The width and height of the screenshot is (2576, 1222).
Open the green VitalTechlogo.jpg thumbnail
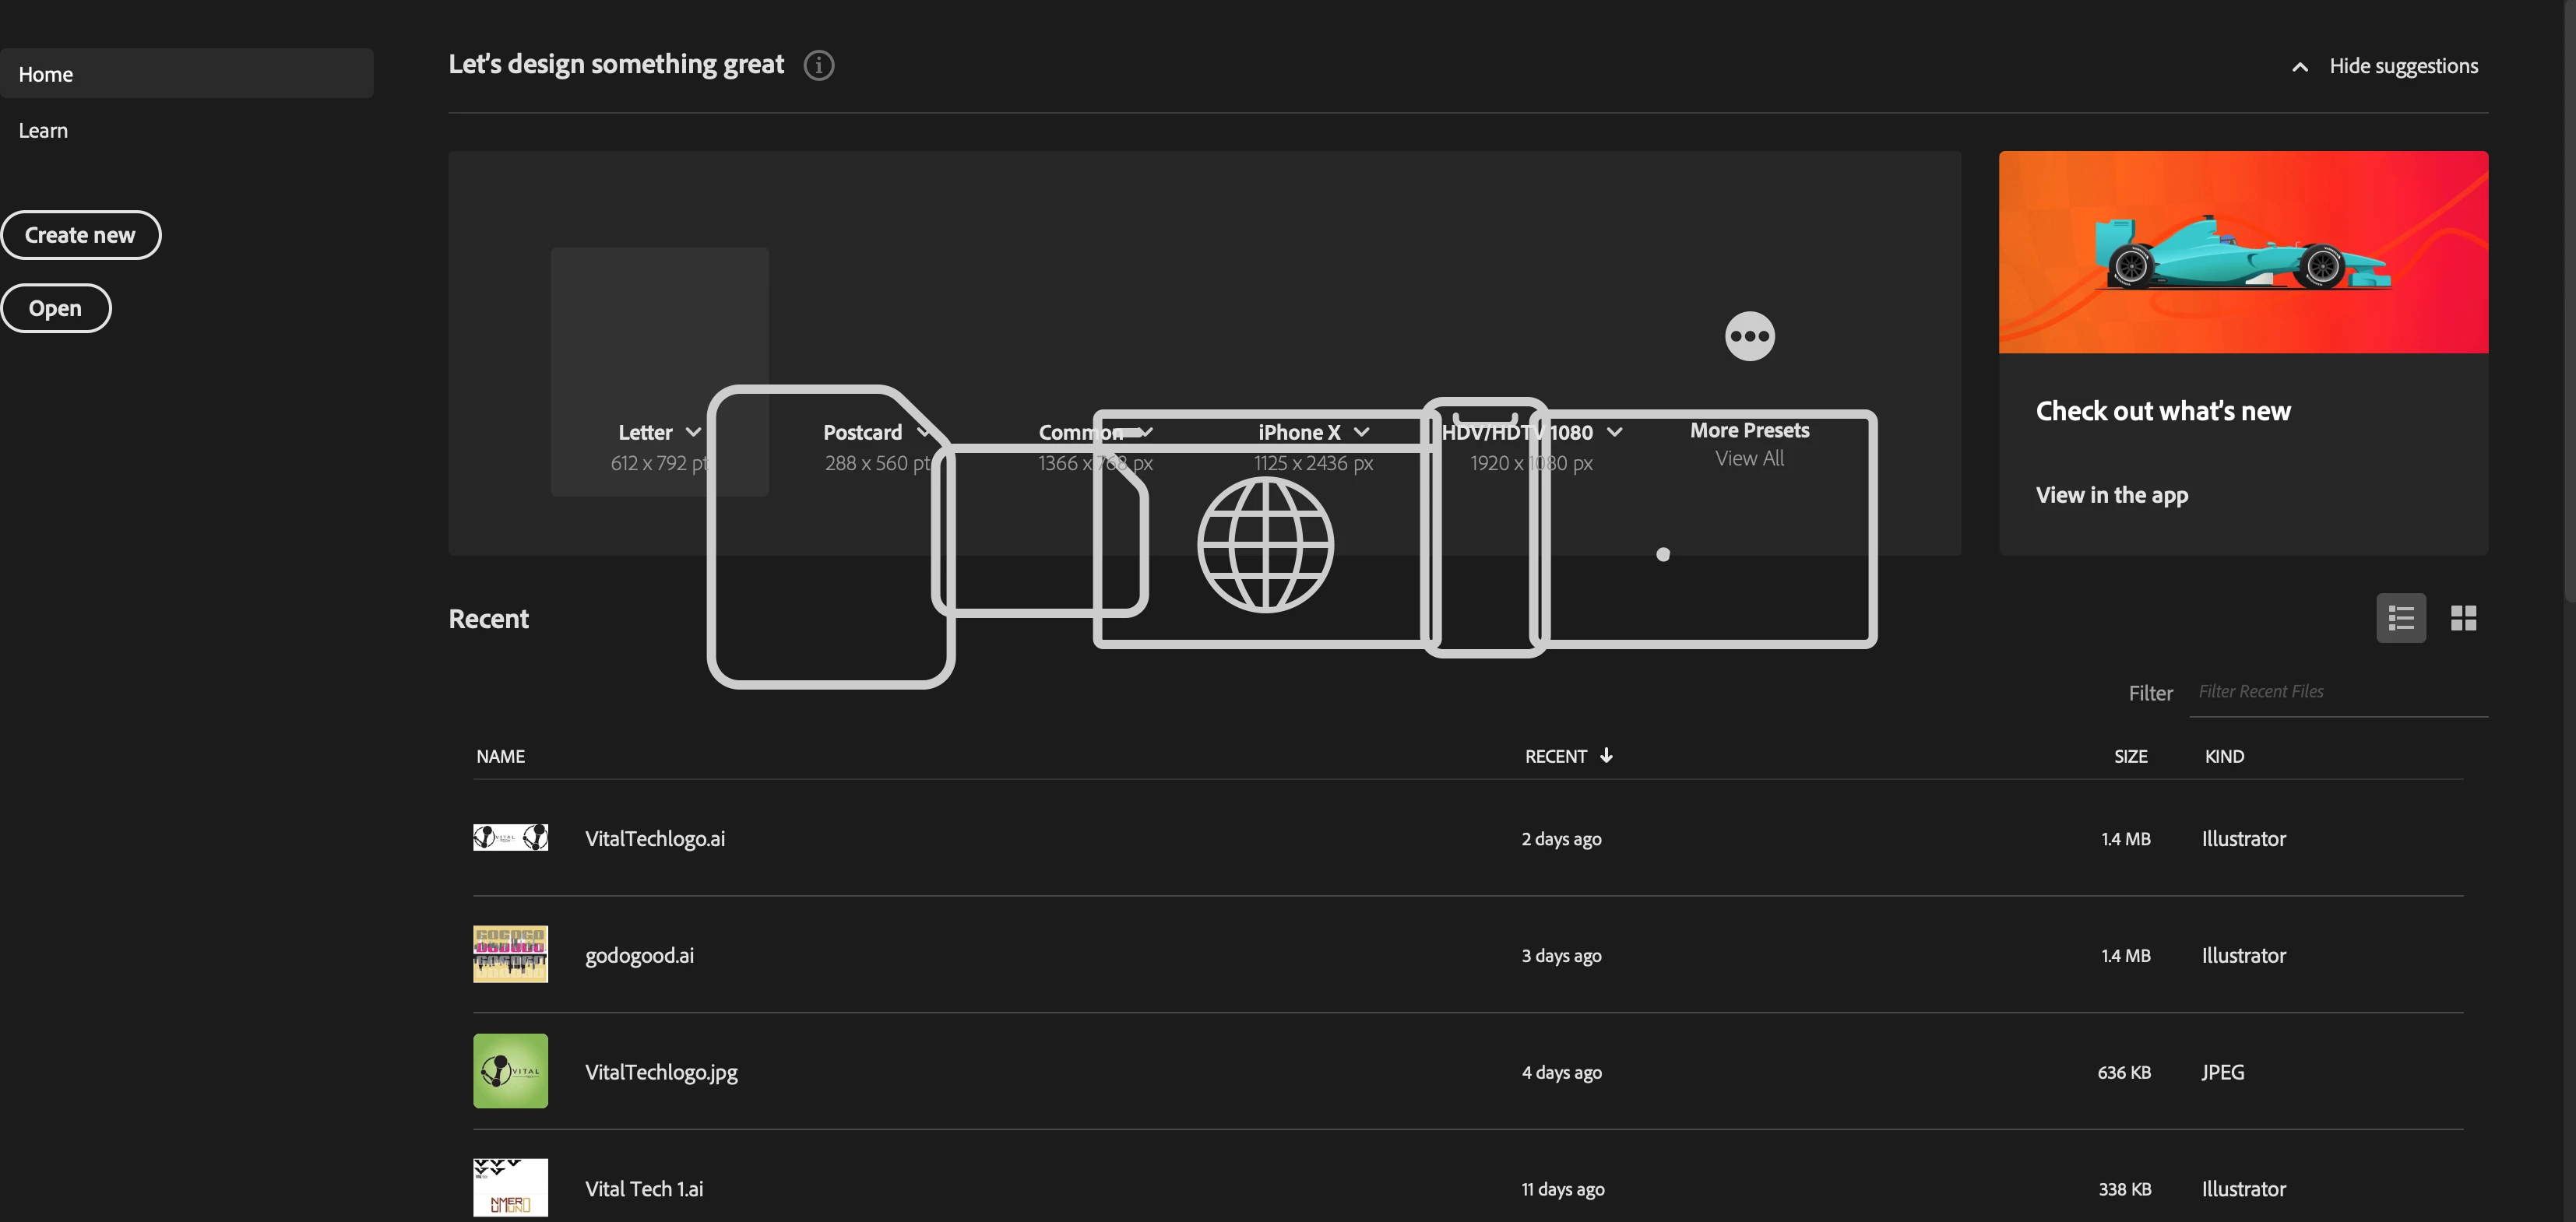click(x=510, y=1071)
